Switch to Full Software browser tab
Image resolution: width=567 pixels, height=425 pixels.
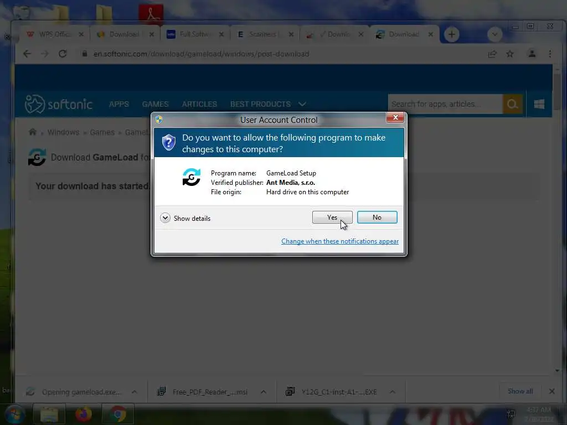tap(194, 34)
